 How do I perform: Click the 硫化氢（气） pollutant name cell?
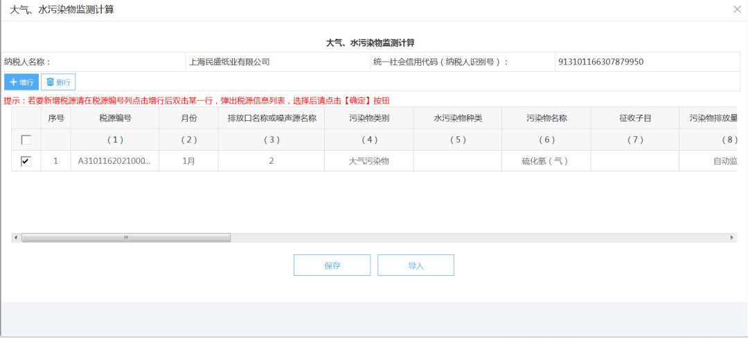[x=546, y=161]
